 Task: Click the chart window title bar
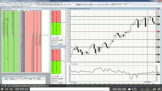pos(113,9)
